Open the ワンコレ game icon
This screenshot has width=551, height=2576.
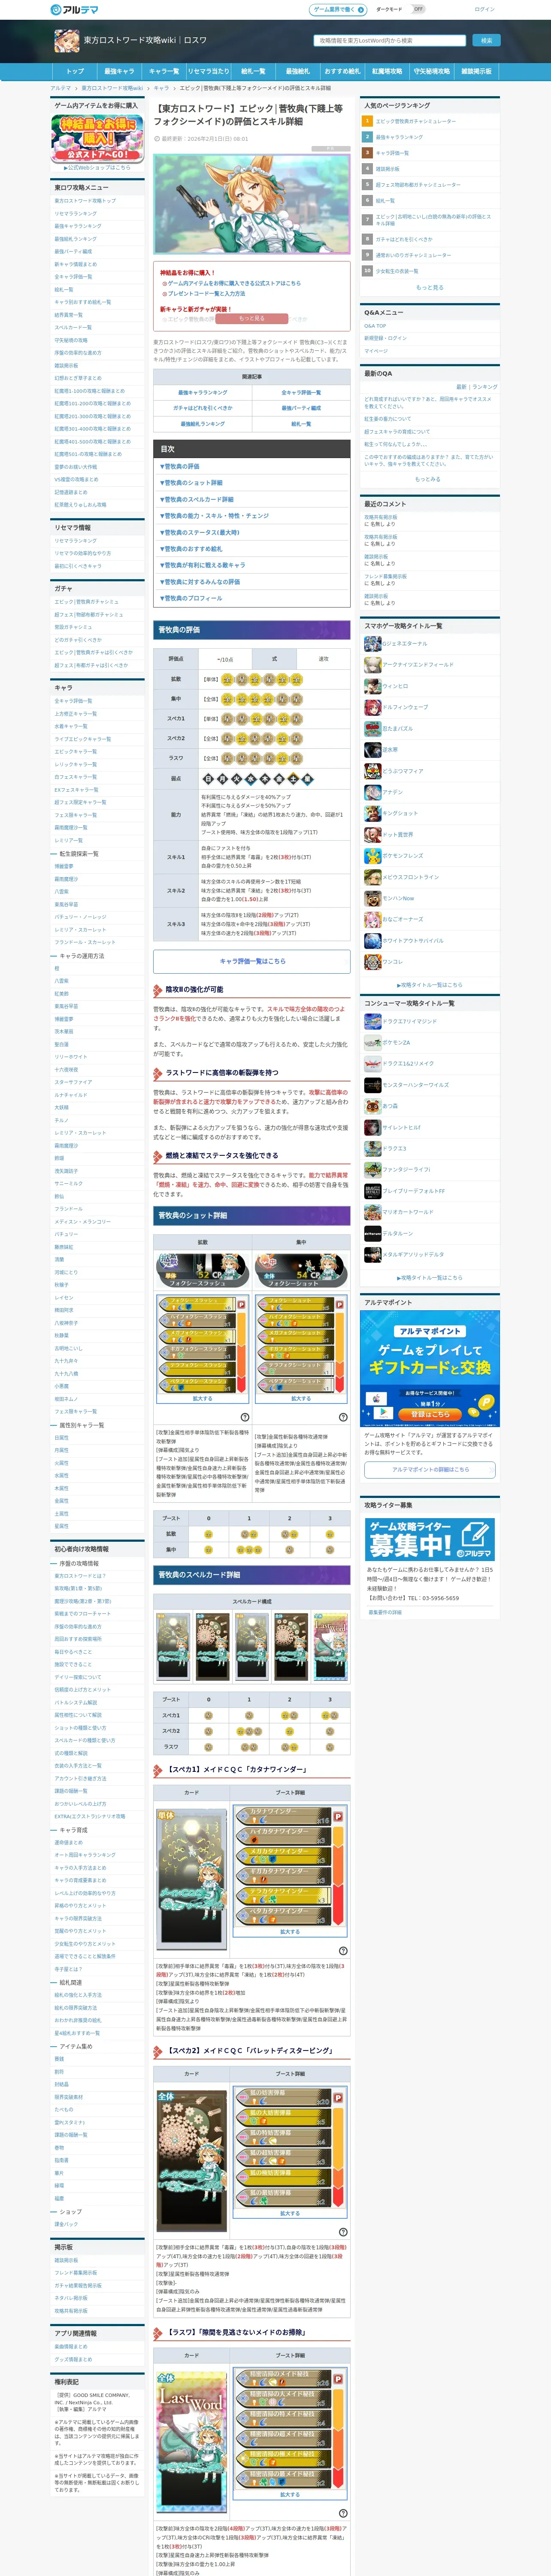click(x=372, y=962)
